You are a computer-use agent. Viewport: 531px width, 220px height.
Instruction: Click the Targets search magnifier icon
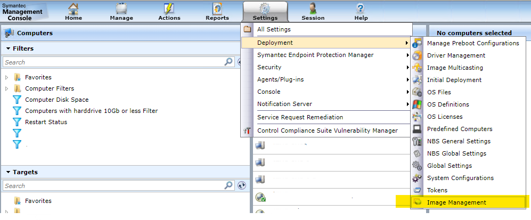point(228,185)
